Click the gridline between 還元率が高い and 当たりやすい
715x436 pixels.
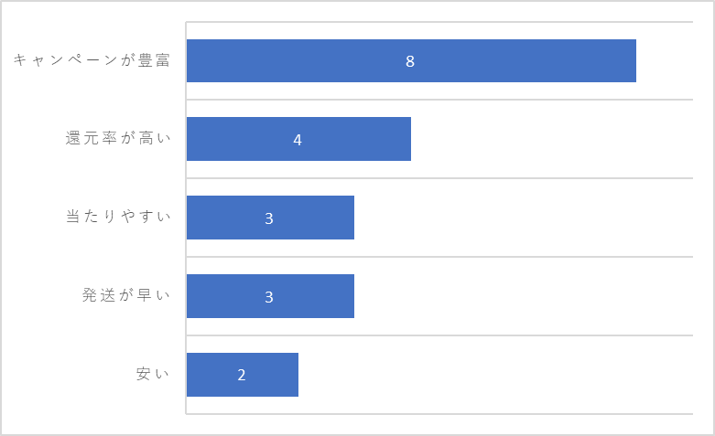tap(439, 178)
